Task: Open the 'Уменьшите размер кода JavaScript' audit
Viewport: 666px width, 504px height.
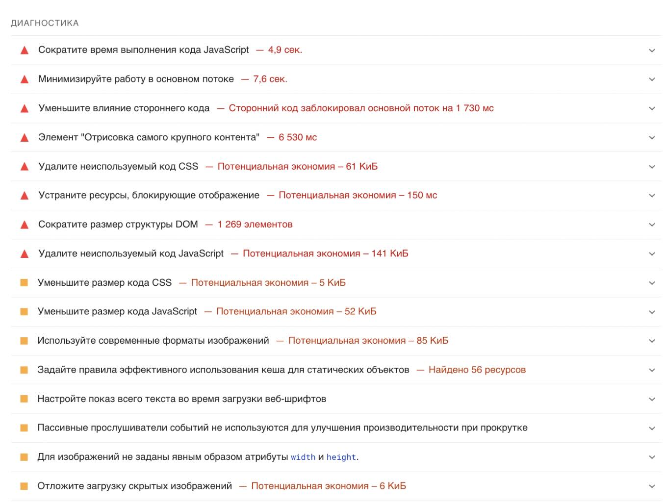Action: [336, 312]
